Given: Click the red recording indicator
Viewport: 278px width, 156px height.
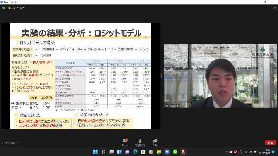Looking at the screenshot, I should (x=10, y=8).
